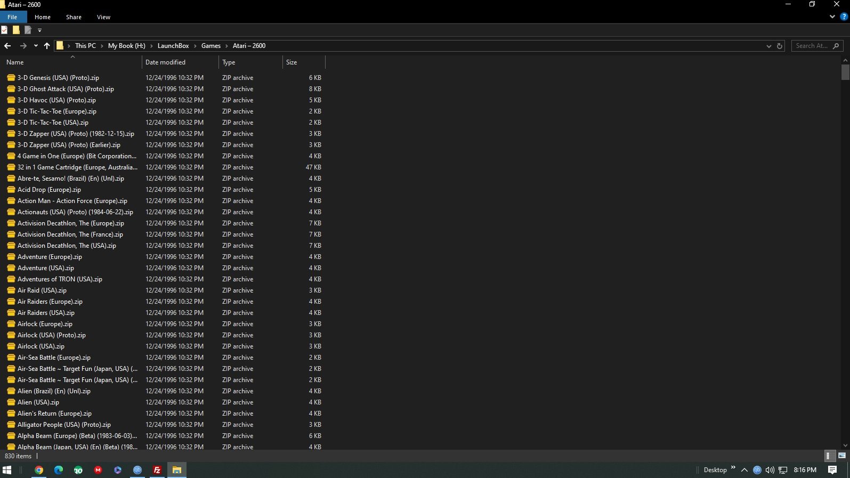This screenshot has width=850, height=478.
Task: Open the address bar history dropdown
Action: 769,46
